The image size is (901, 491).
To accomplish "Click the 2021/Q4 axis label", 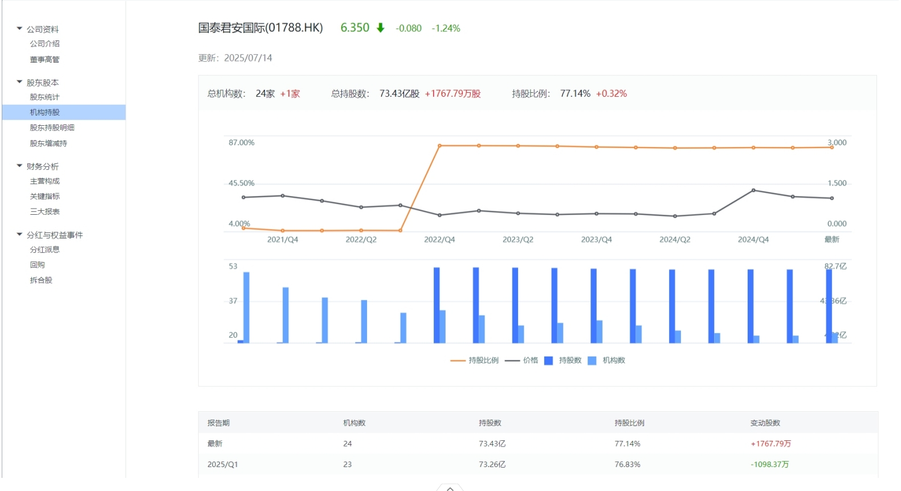I will click(x=283, y=240).
